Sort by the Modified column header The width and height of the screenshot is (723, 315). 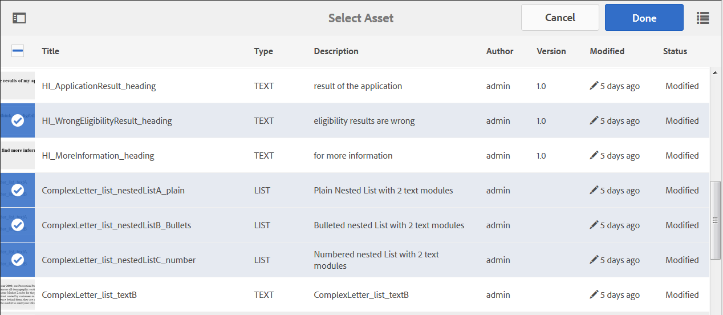point(607,51)
